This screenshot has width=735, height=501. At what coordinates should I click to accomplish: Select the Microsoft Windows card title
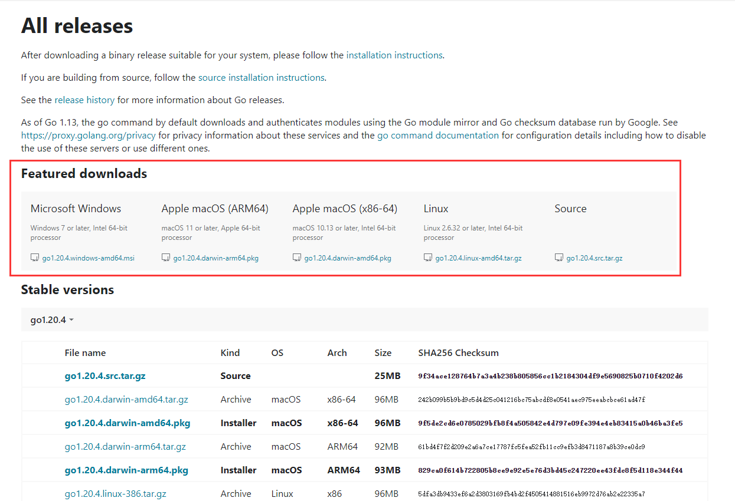tap(76, 209)
